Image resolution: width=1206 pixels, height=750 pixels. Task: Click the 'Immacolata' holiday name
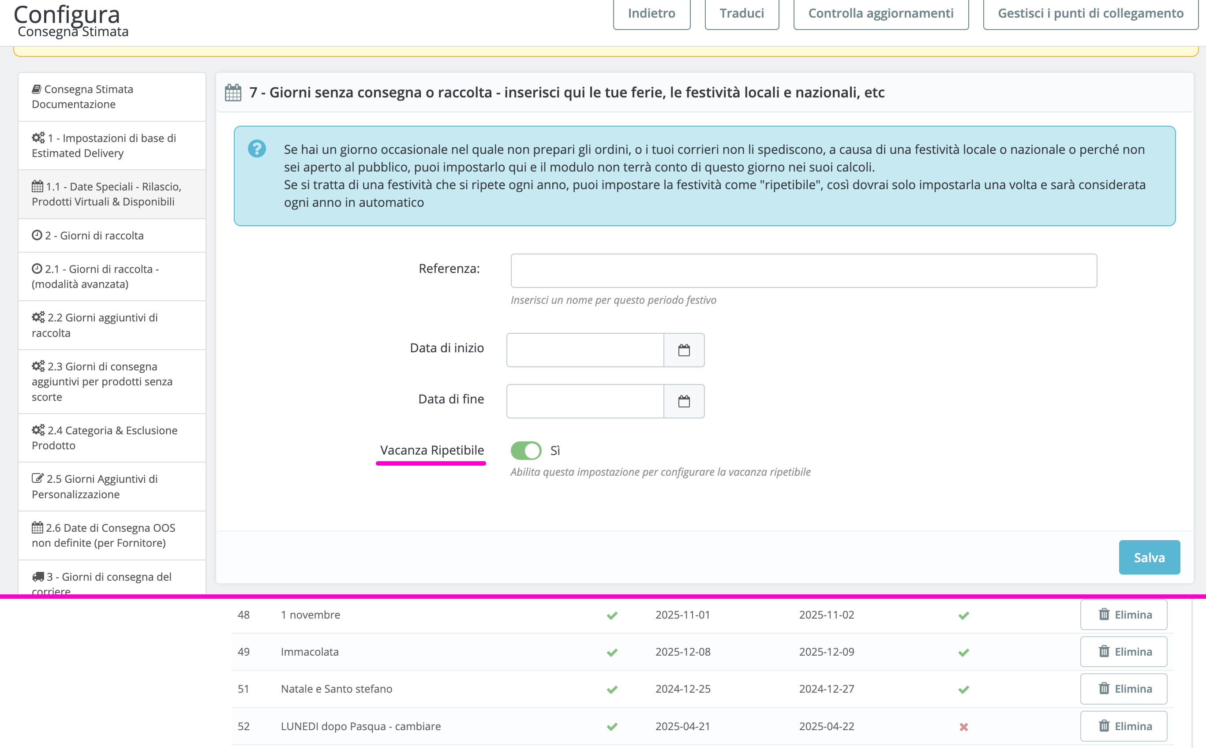tap(310, 652)
